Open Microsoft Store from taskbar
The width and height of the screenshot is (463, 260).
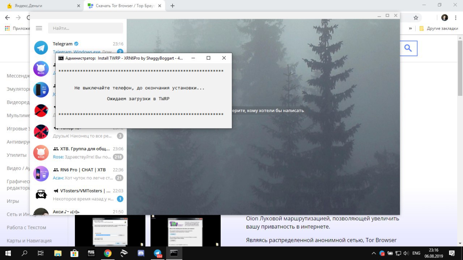click(x=74, y=253)
